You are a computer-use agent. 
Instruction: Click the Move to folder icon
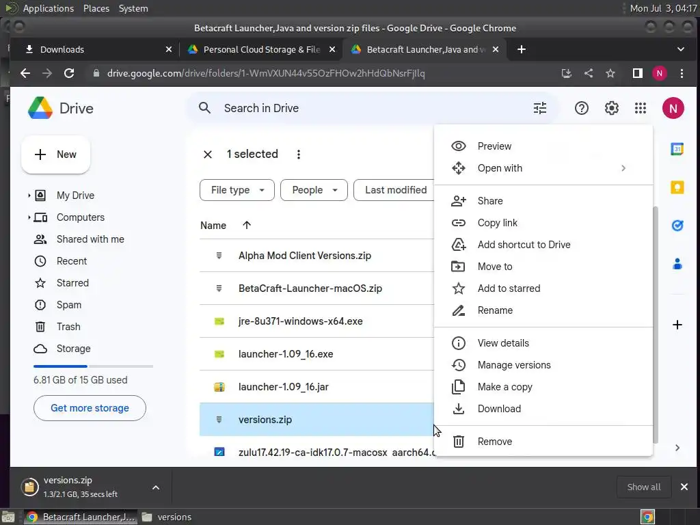point(458,267)
